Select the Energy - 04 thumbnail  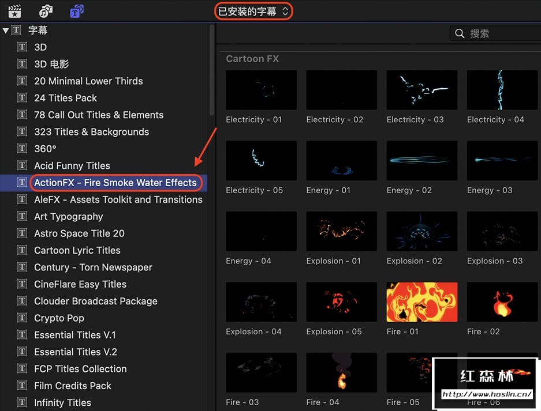click(x=261, y=231)
